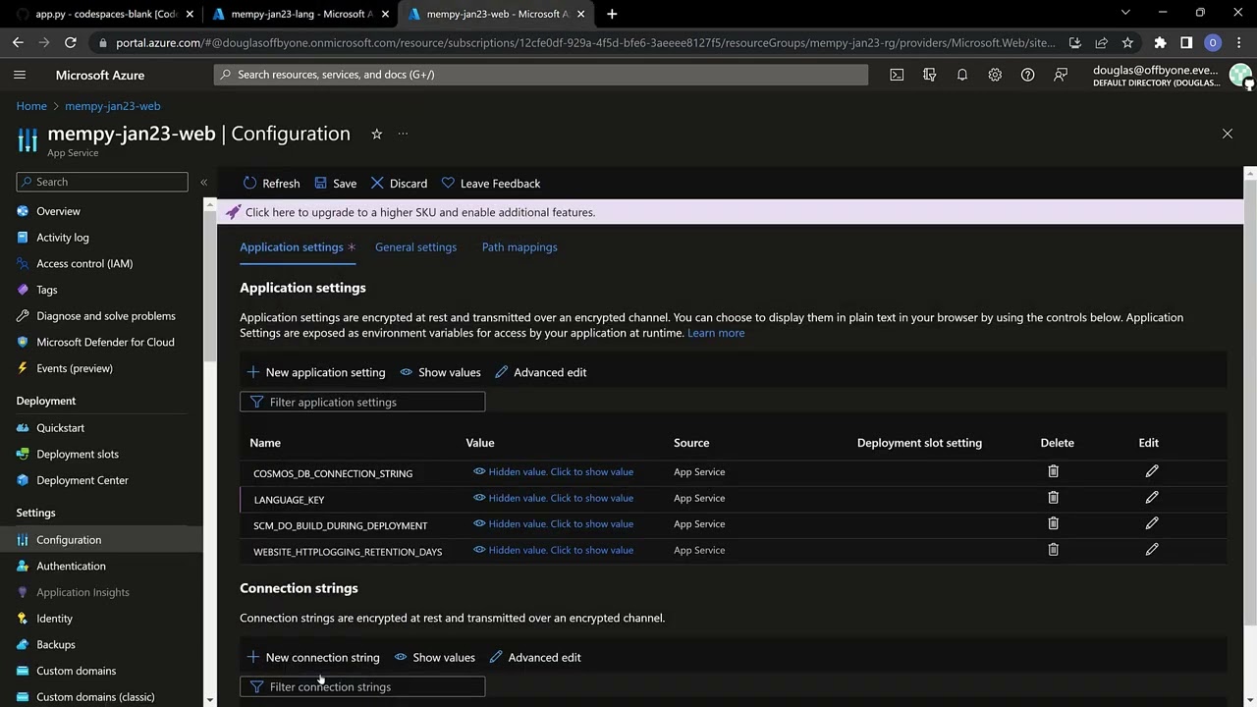The image size is (1257, 707).
Task: Open the notifications bell
Action: [962, 75]
